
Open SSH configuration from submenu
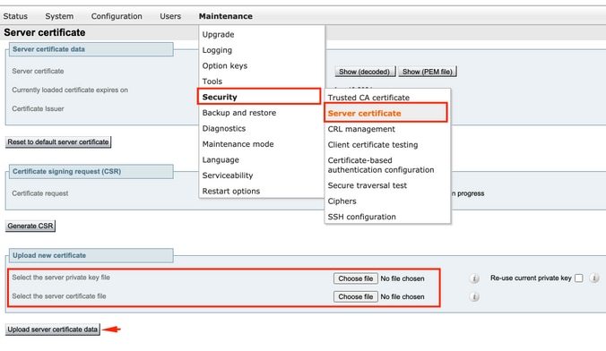(361, 217)
